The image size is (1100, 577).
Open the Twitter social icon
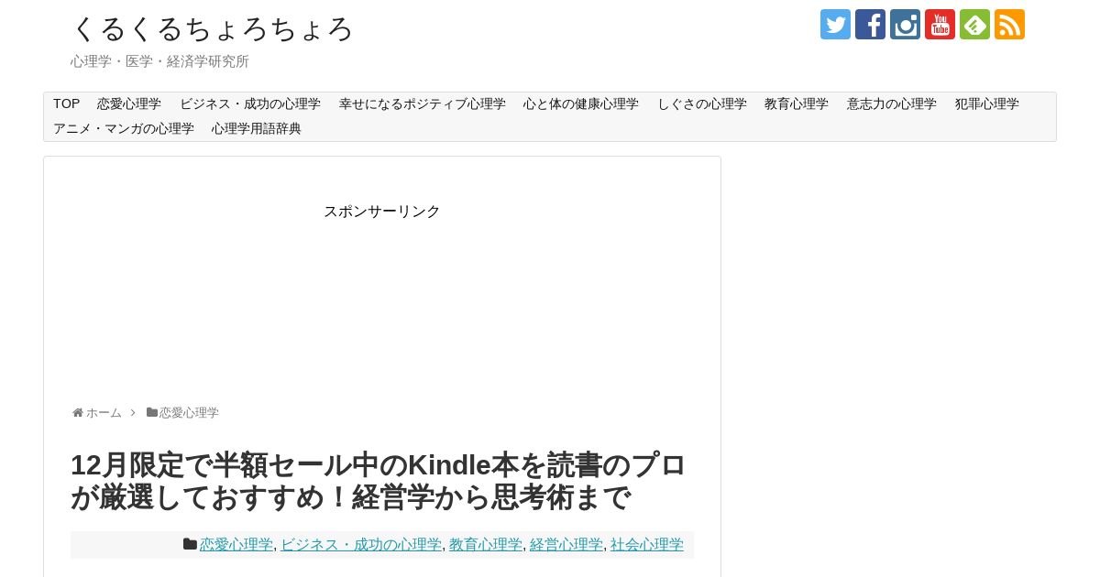click(835, 25)
